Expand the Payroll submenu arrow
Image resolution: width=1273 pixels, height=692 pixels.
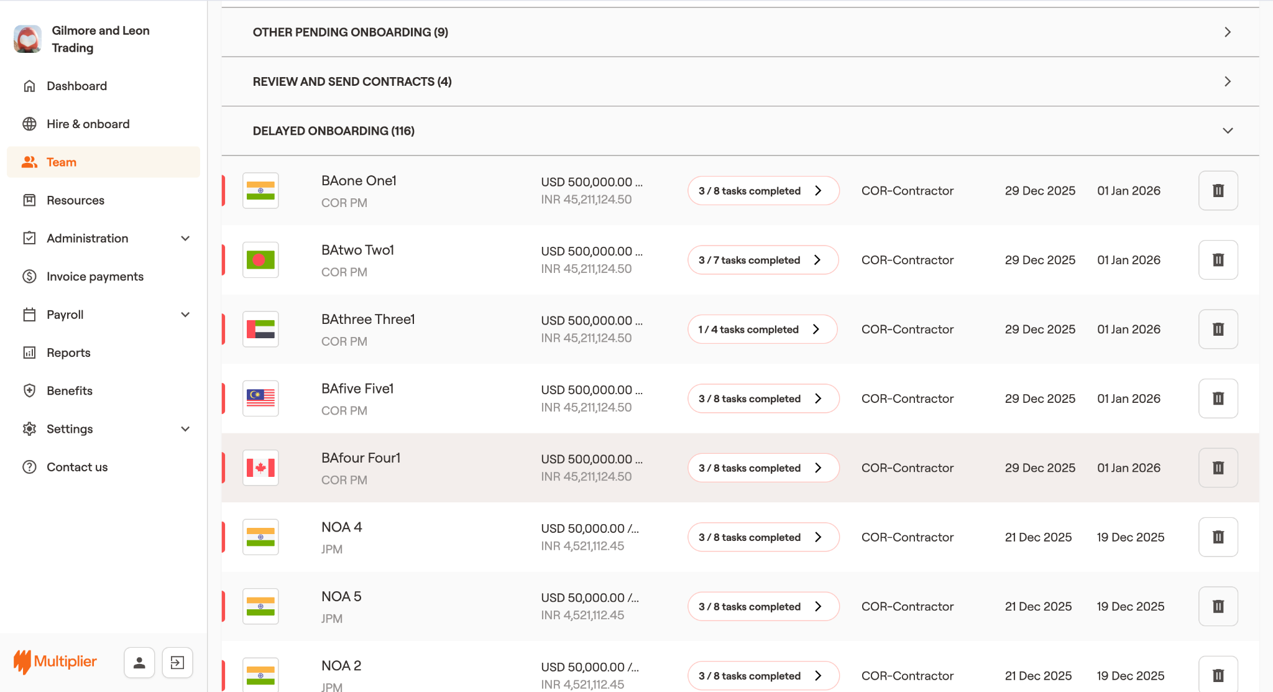[185, 315]
